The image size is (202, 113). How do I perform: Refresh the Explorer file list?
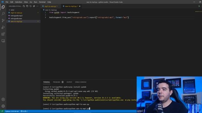coord(31,6)
